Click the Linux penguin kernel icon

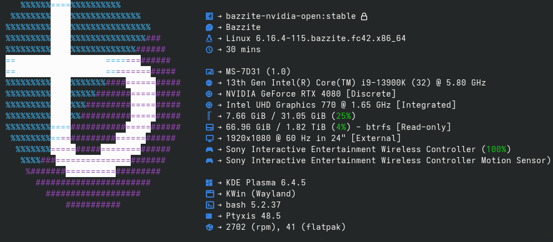(209, 38)
